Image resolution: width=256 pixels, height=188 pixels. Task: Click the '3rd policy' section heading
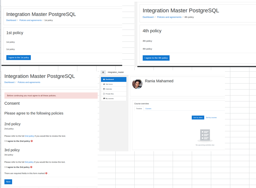[x=12, y=150]
